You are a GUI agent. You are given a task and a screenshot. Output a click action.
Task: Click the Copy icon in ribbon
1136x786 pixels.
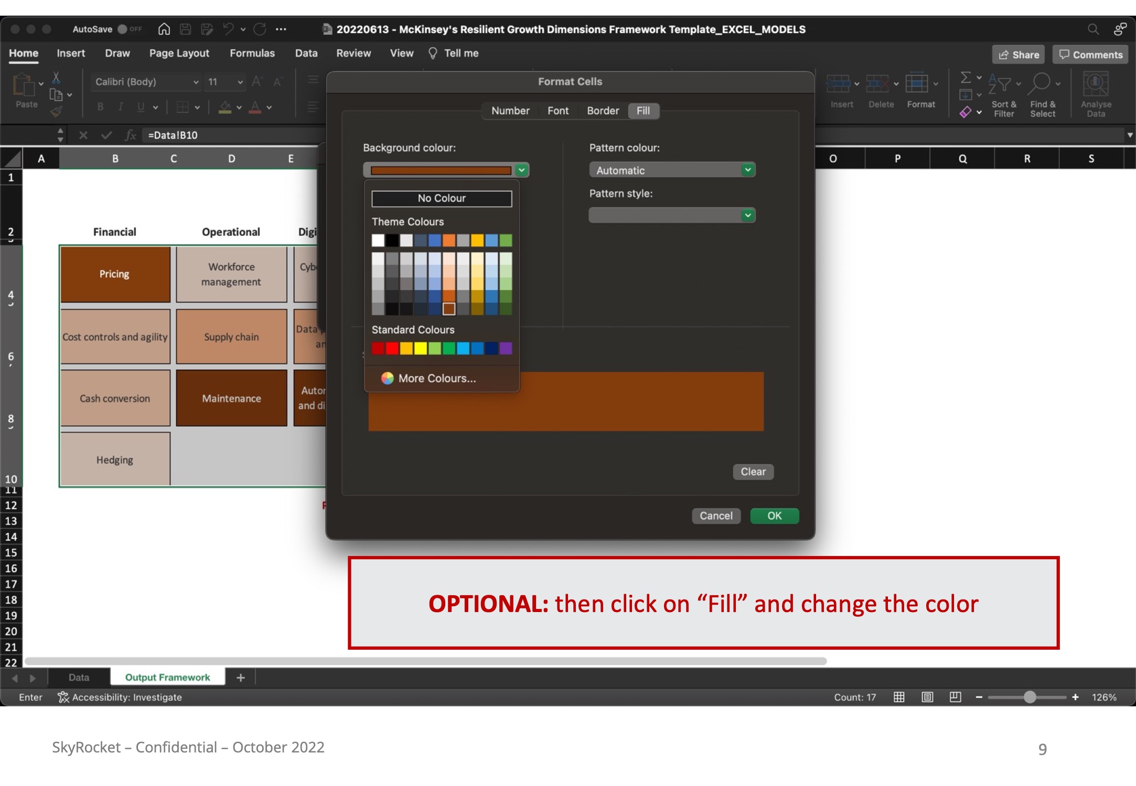coord(56,95)
